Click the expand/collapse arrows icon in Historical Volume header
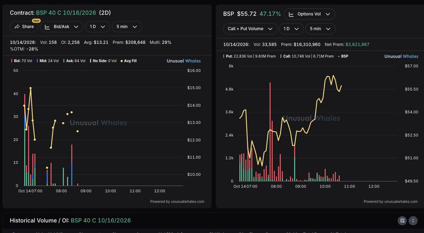424x233 pixels. (x=413, y=221)
